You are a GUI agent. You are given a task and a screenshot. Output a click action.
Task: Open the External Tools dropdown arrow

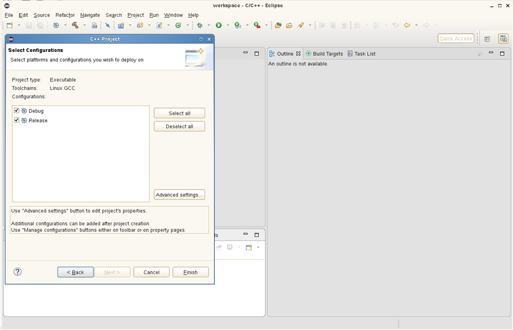[266, 25]
